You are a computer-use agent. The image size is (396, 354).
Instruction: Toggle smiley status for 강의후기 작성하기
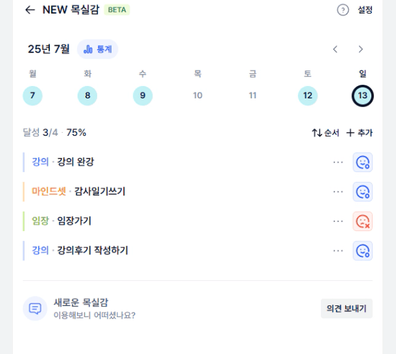coord(362,250)
